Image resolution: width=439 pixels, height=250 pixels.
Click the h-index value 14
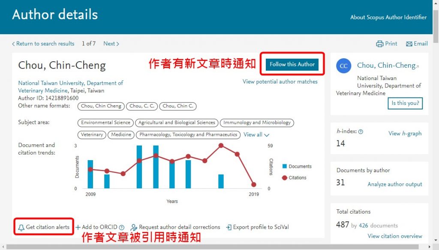coord(340,143)
